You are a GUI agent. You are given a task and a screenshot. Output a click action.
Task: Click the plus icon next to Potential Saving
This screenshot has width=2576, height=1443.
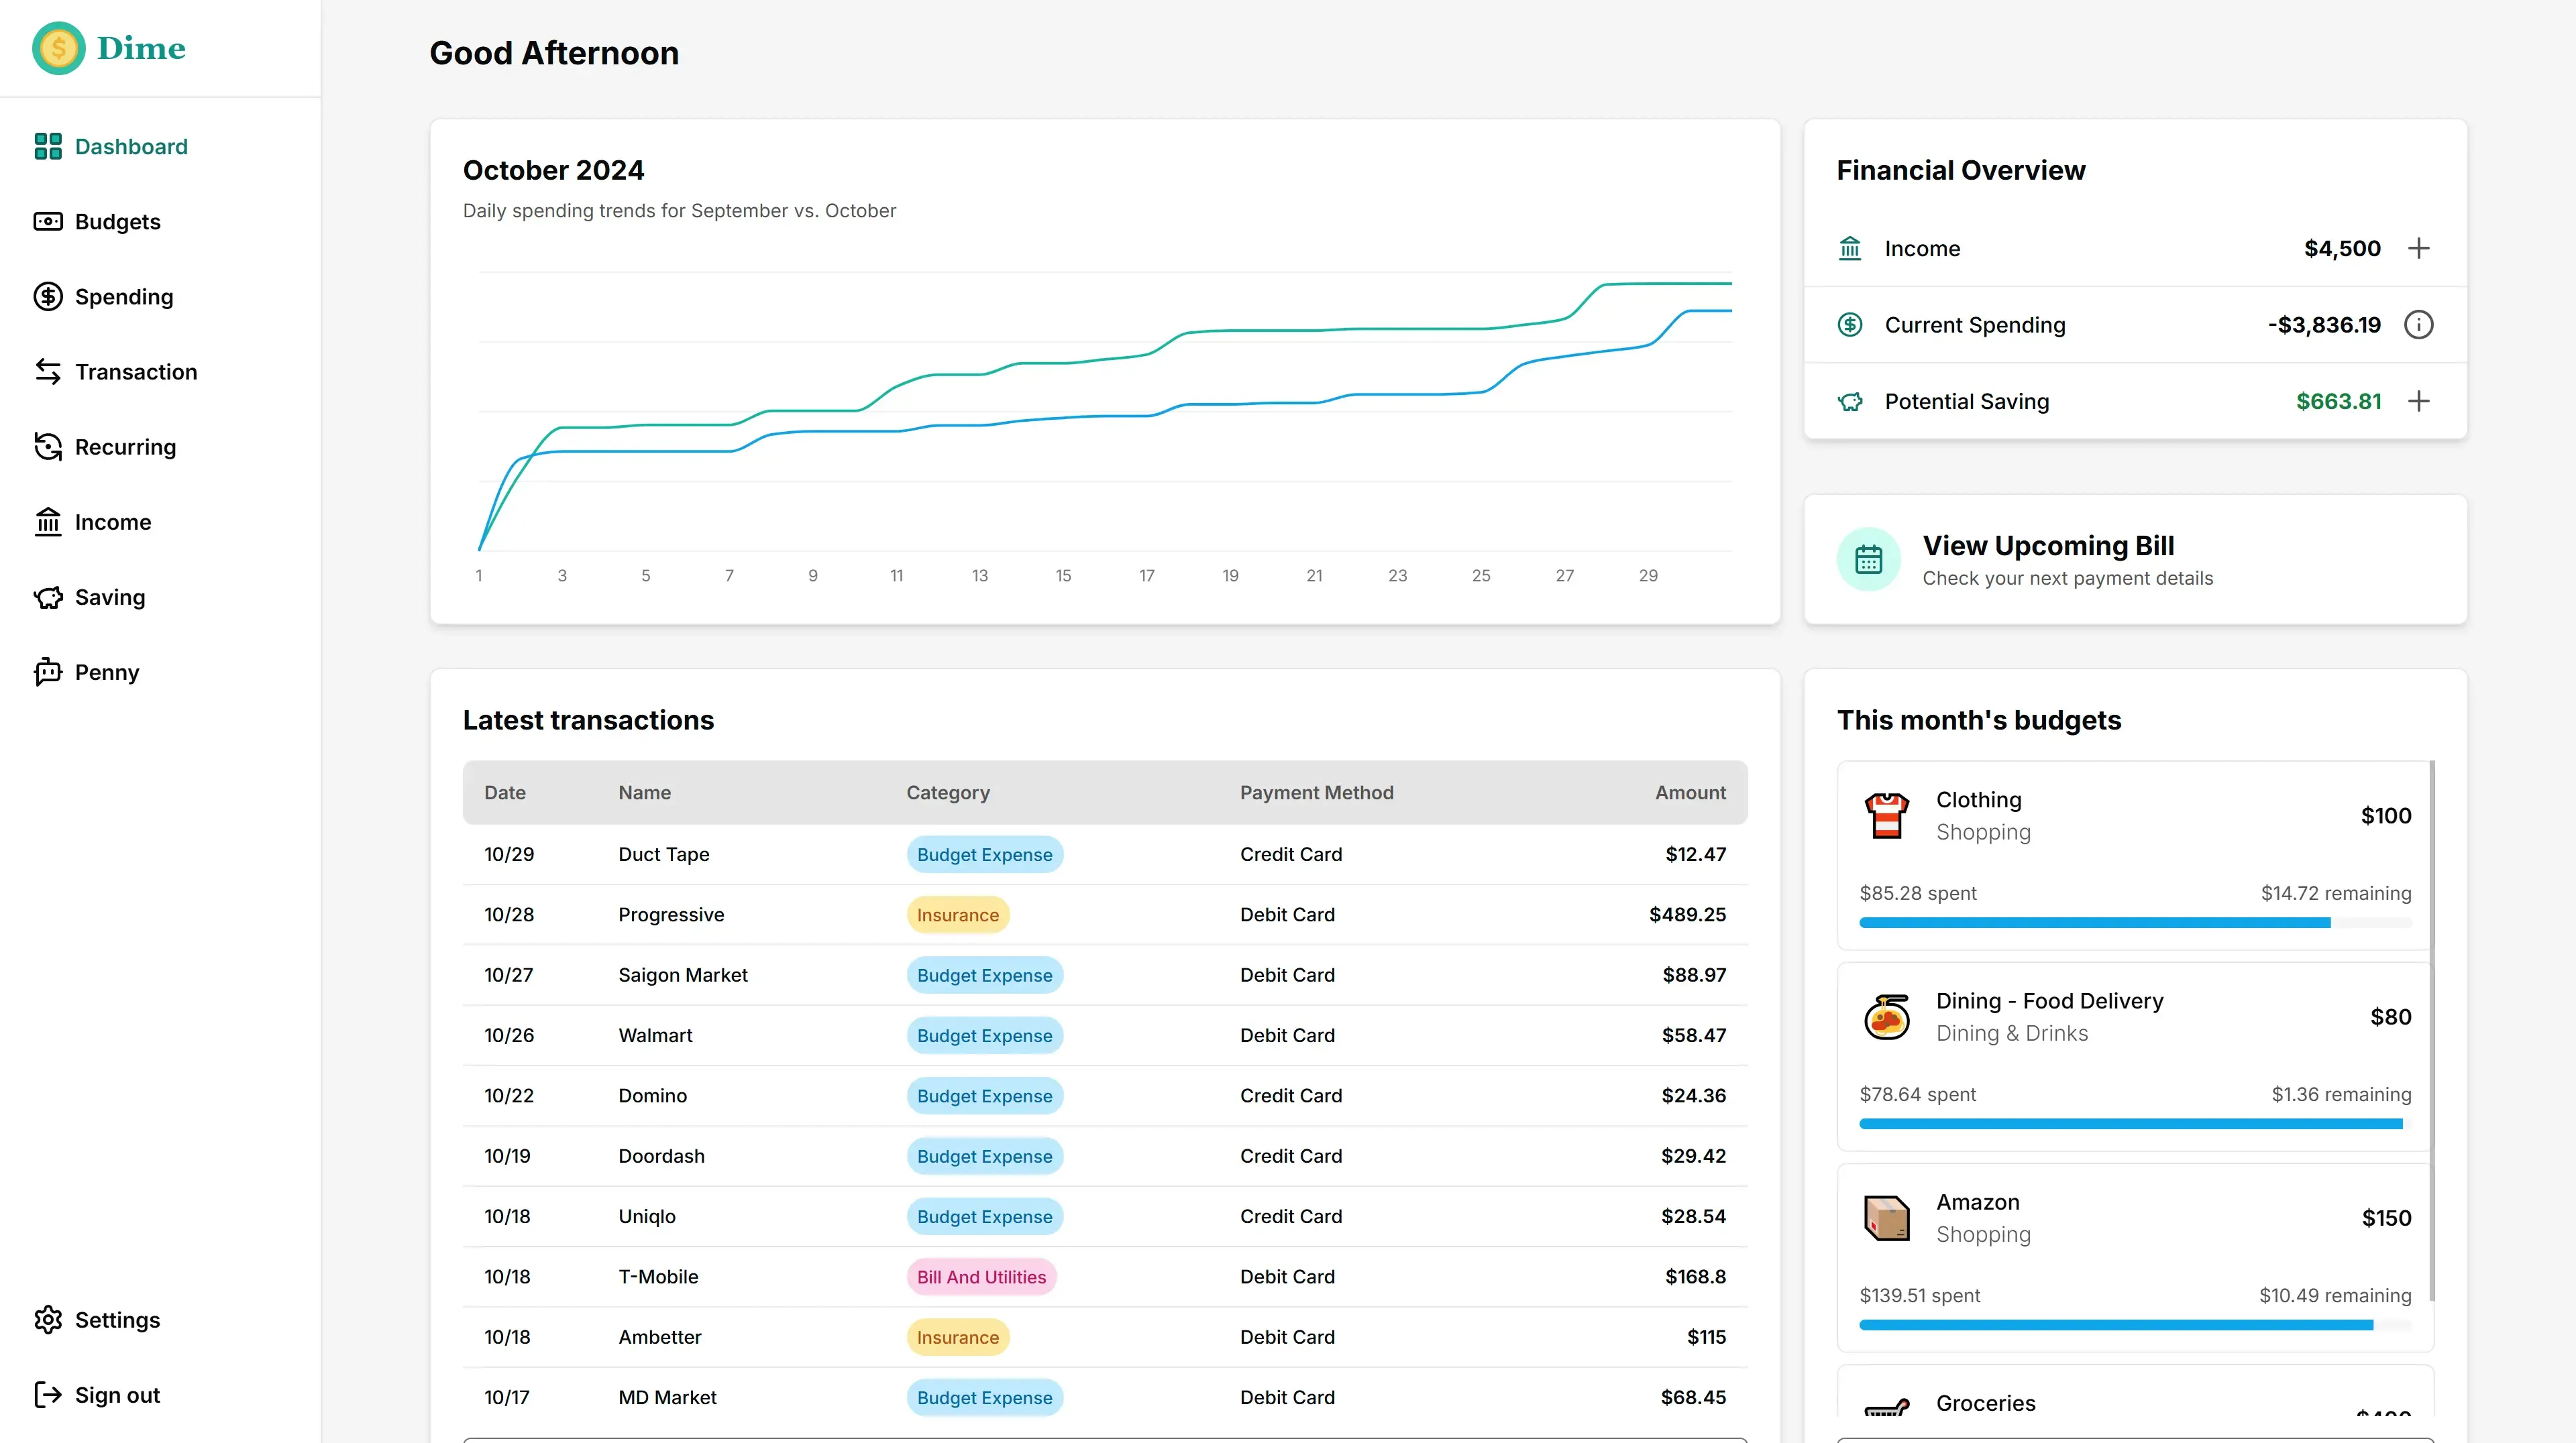[x=2419, y=401]
